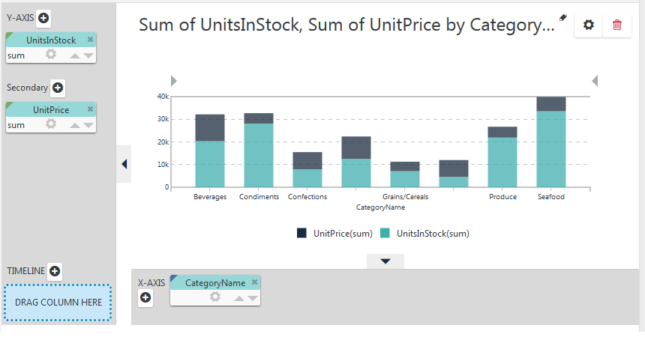Open UnitPrice aggregation settings gear
Image resolution: width=645 pixels, height=346 pixels.
tap(50, 124)
